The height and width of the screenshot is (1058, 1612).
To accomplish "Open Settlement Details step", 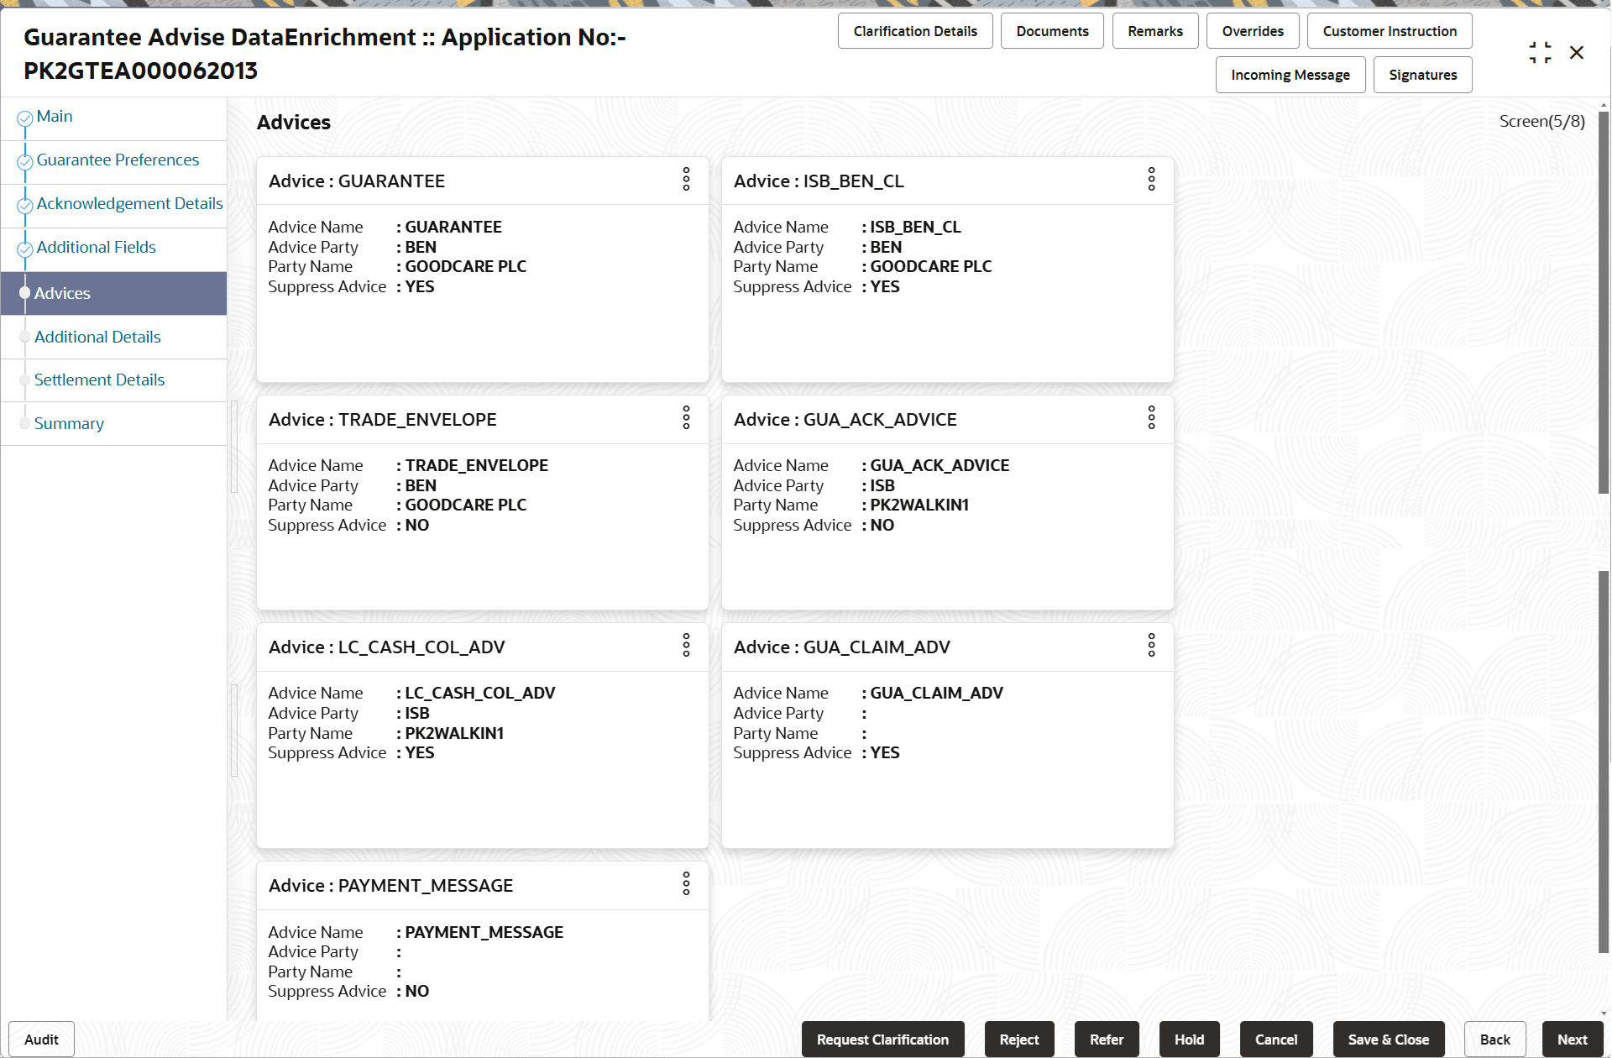I will 99,380.
